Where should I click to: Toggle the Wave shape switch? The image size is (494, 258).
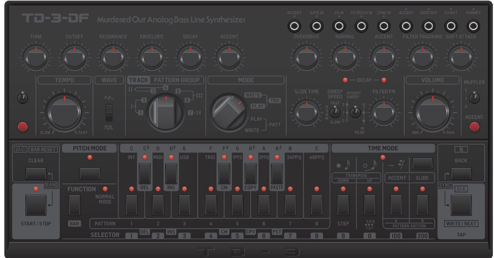[x=109, y=113]
